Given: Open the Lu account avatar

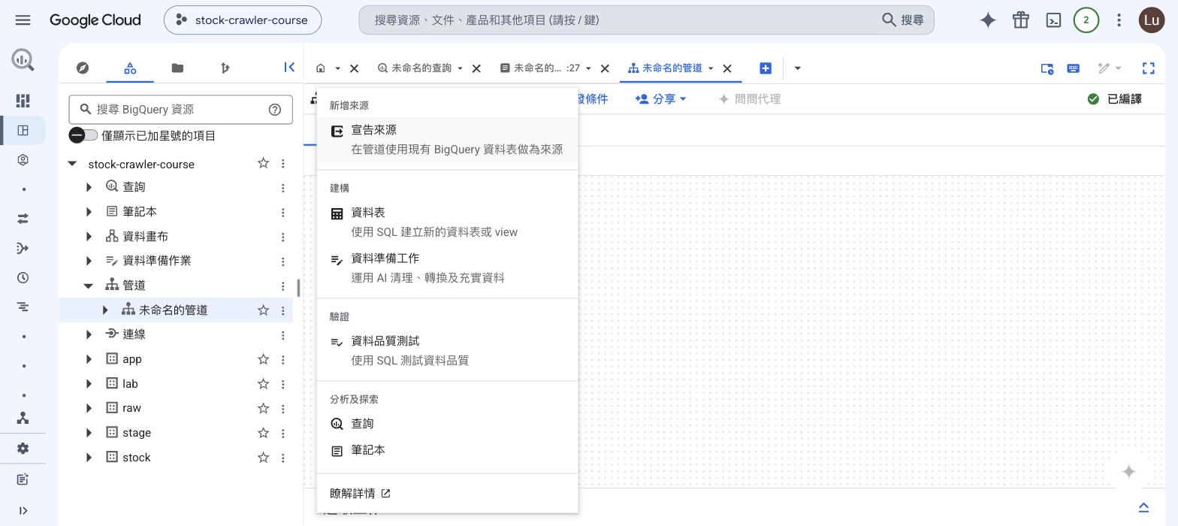Looking at the screenshot, I should pos(1152,20).
